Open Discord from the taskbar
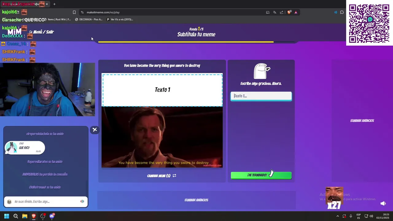This screenshot has height=221, width=393. pyautogui.click(x=52, y=216)
